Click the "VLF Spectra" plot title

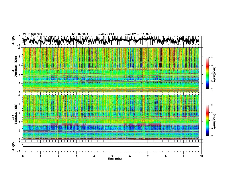[x=32, y=34]
